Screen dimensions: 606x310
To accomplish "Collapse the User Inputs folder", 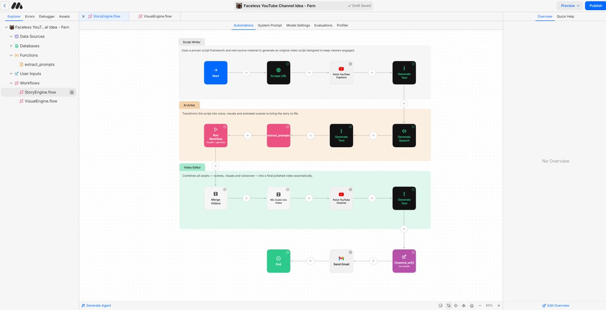I will pyautogui.click(x=11, y=74).
